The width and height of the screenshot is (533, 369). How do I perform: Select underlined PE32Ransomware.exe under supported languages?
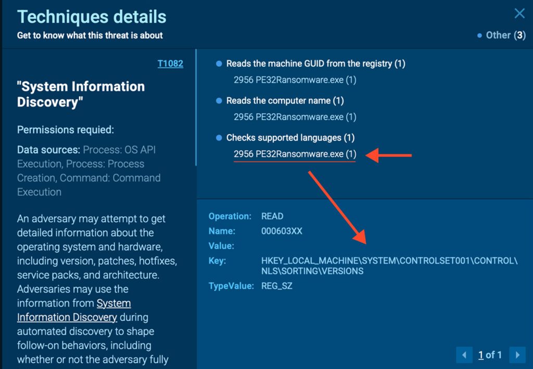pos(295,154)
